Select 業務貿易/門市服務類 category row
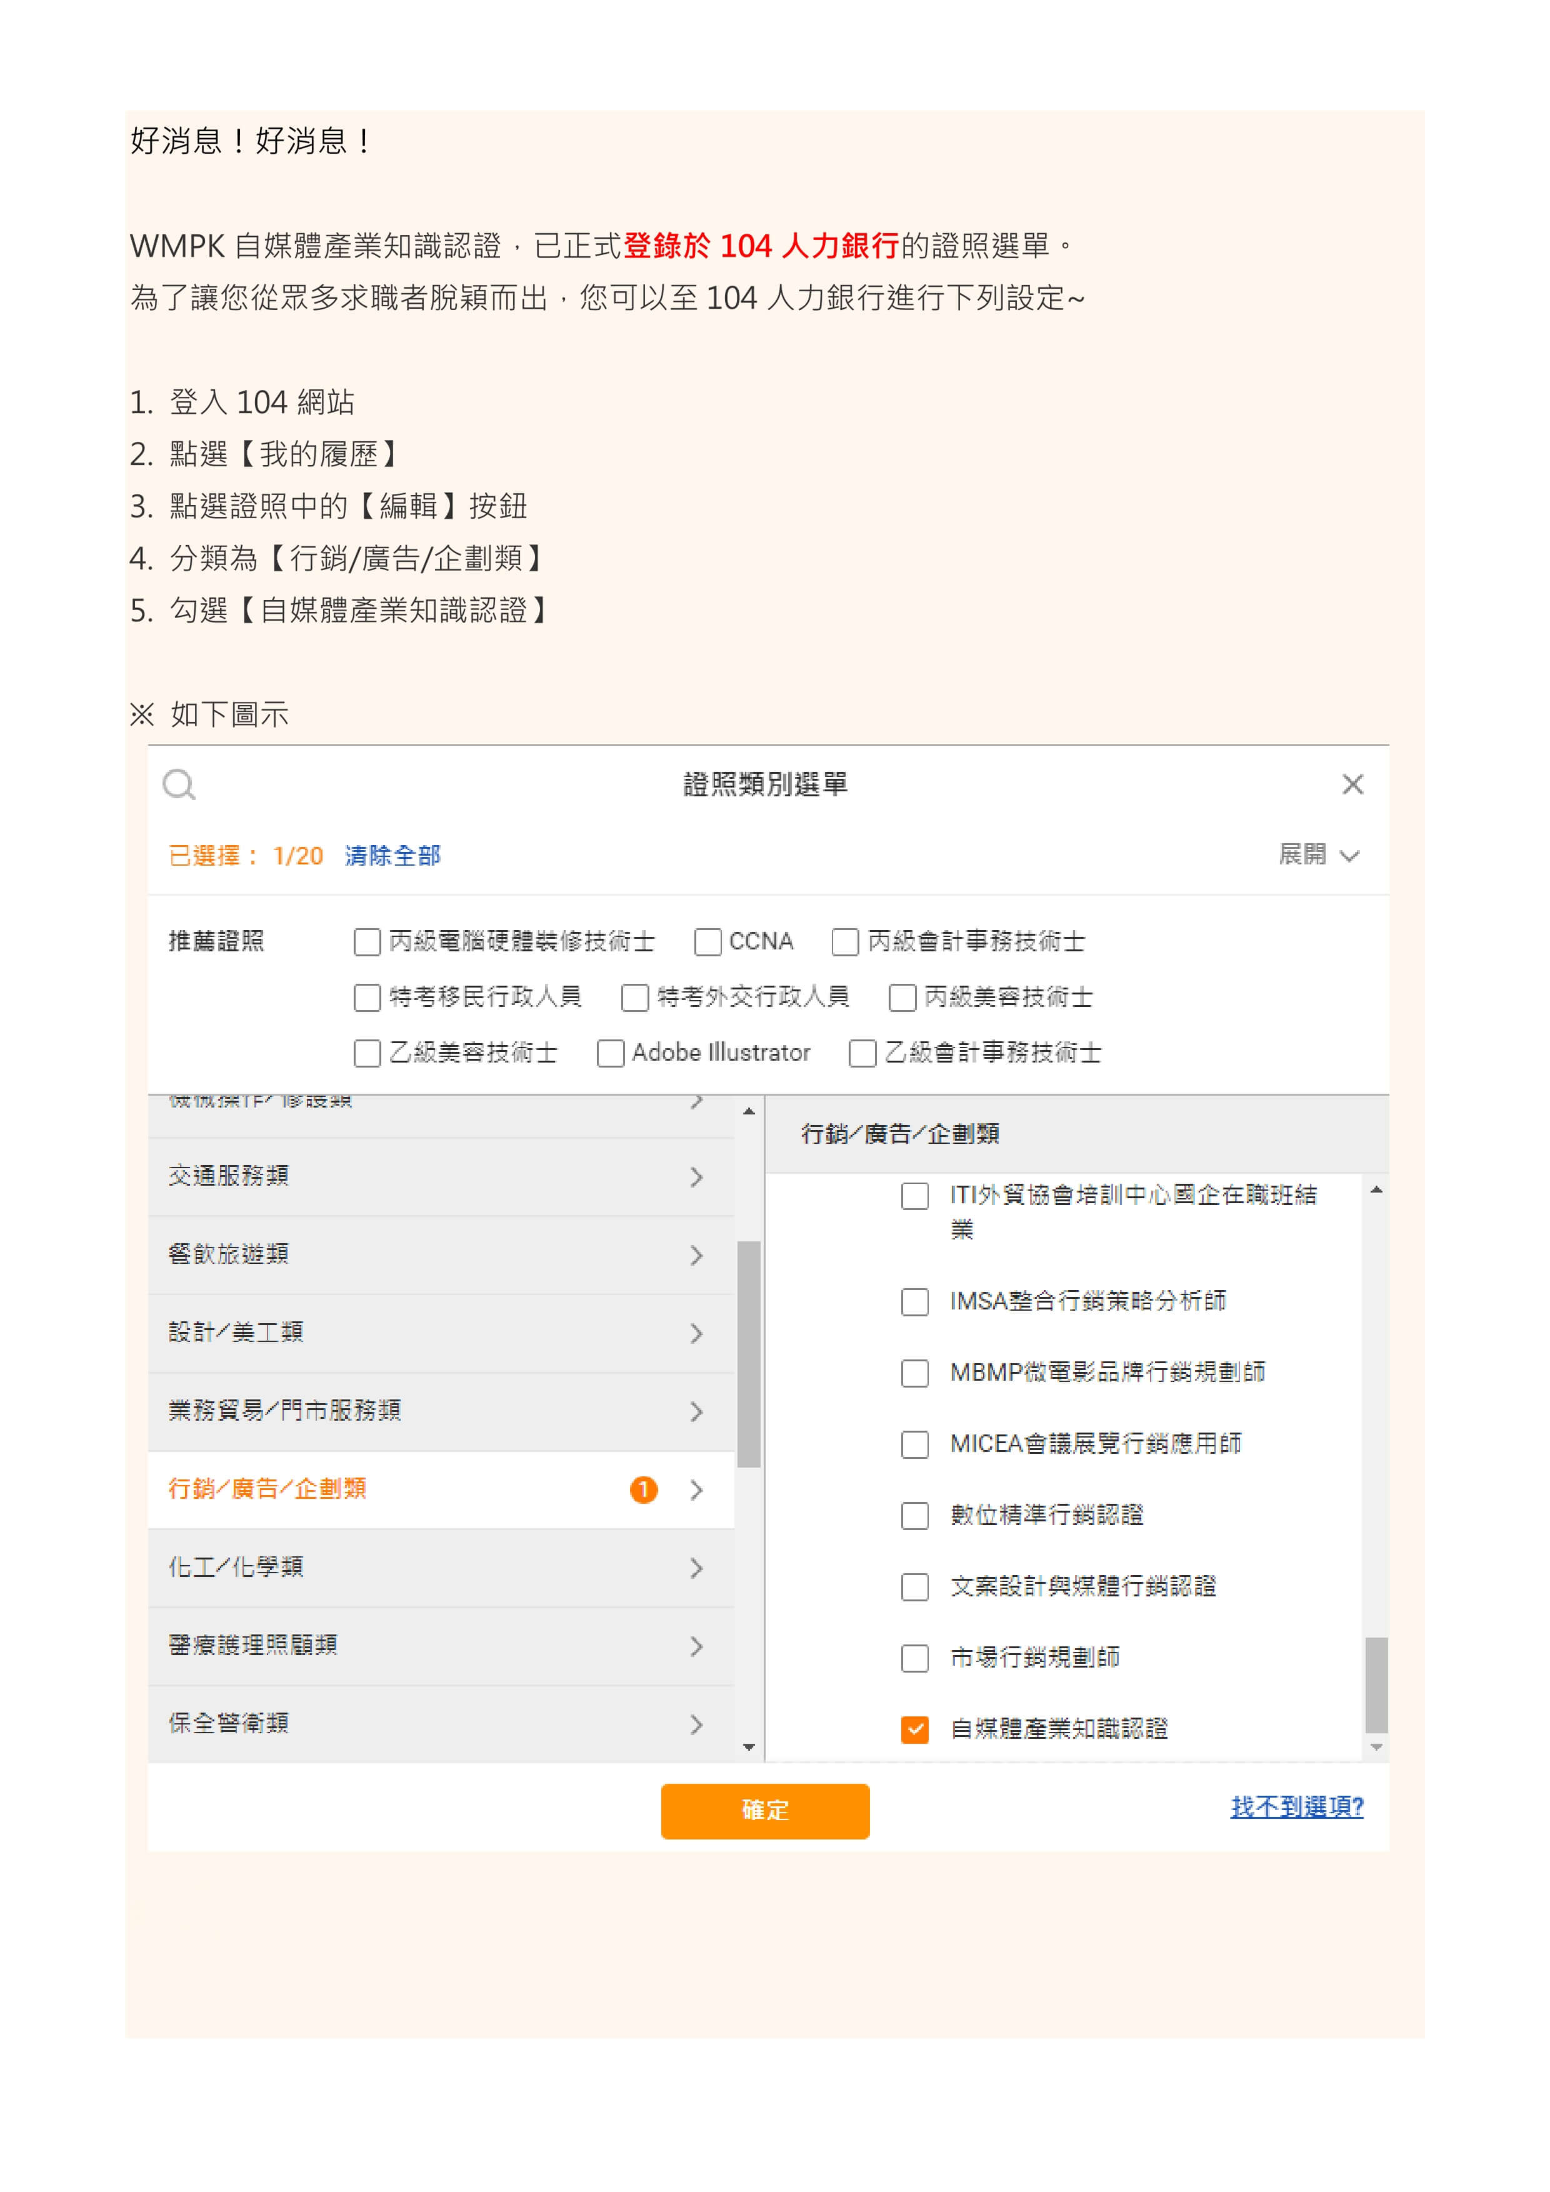 click(x=441, y=1412)
